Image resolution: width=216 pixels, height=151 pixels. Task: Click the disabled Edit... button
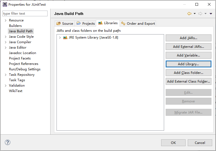pos(189,93)
